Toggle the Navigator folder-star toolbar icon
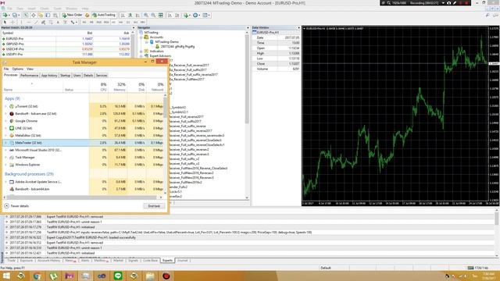Screen dimensions: 500x281 (41, 15)
